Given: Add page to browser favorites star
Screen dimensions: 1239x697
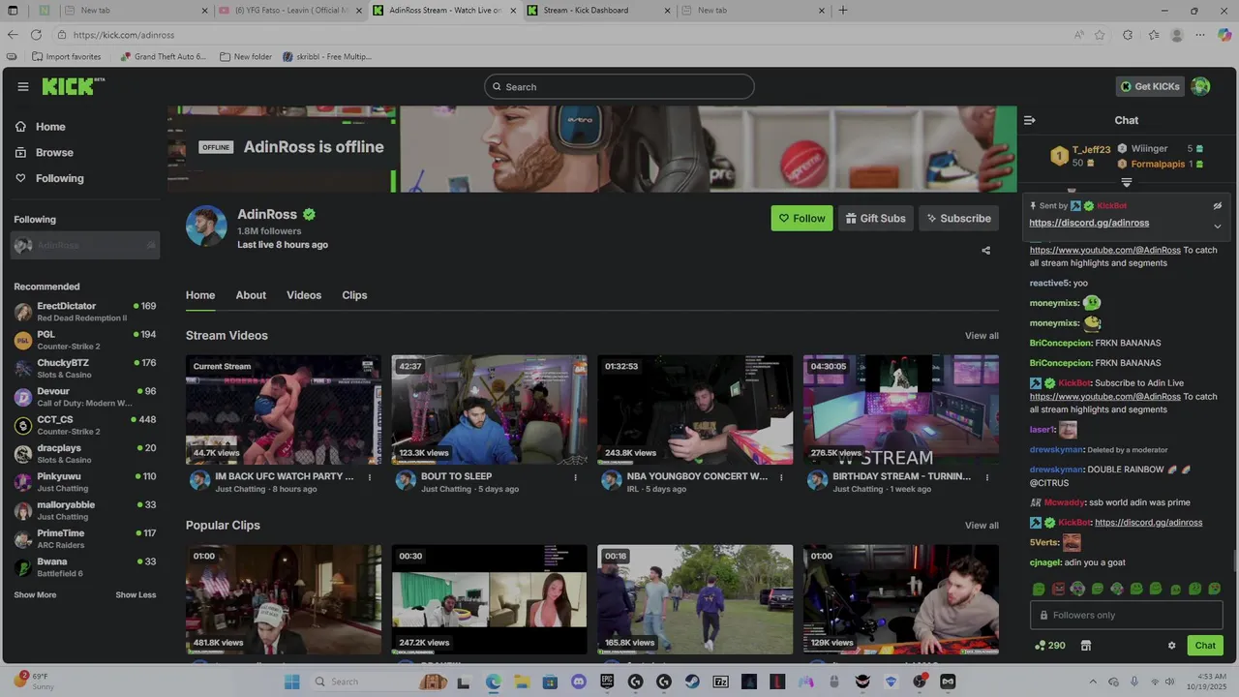Looking at the screenshot, I should pyautogui.click(x=1100, y=35).
